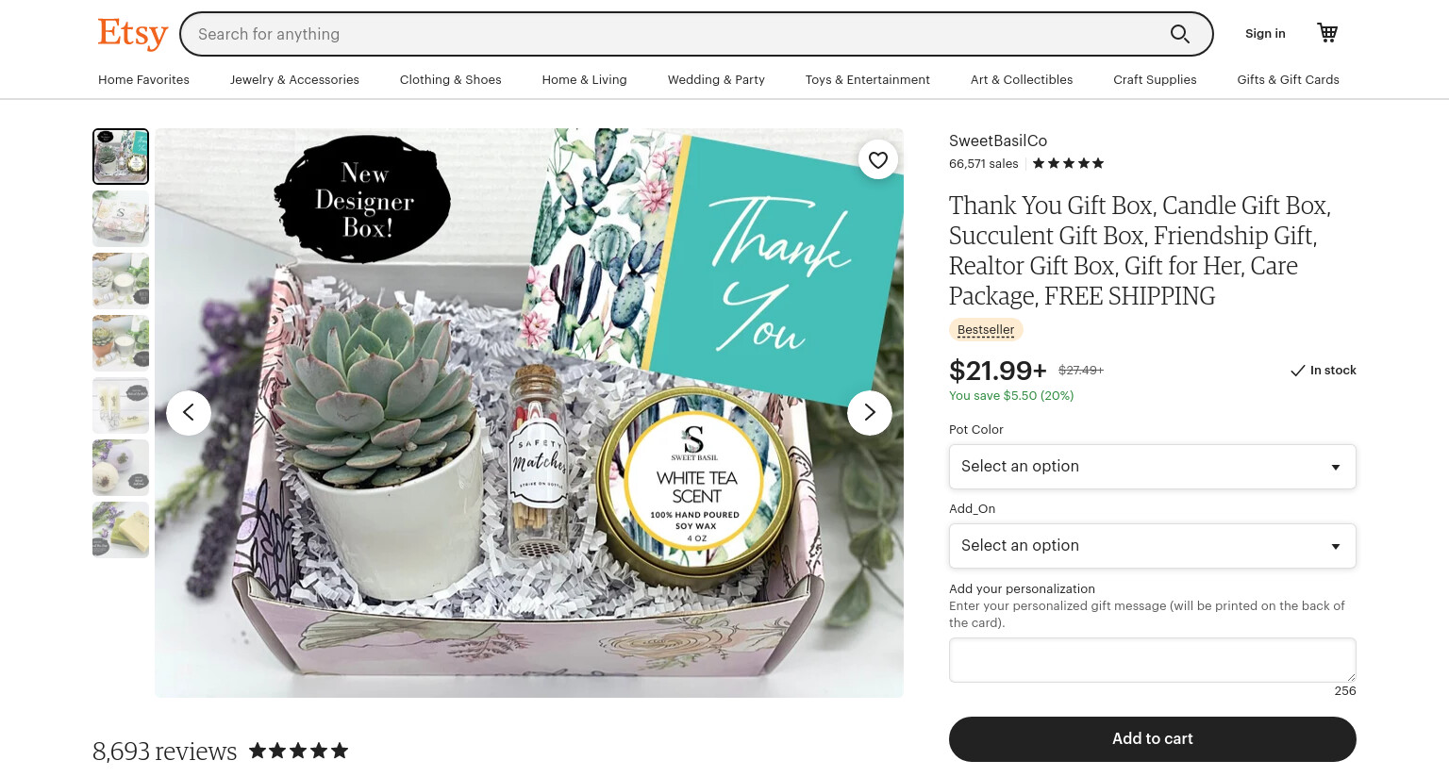The height and width of the screenshot is (777, 1449).
Task: Click the Add to cart button
Action: 1153,739
